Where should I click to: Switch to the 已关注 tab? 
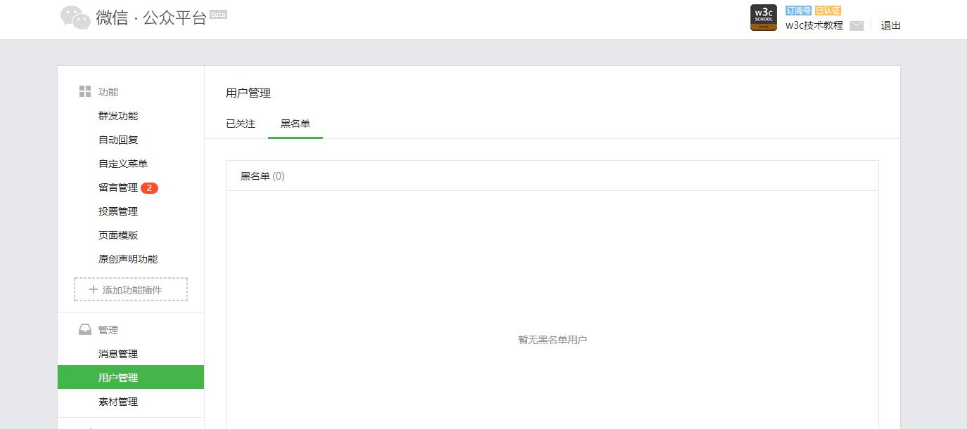(x=239, y=123)
